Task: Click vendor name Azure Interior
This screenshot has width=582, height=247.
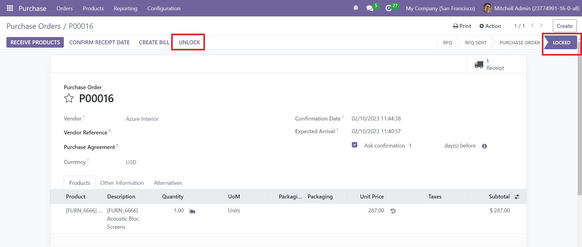Action: tap(142, 119)
